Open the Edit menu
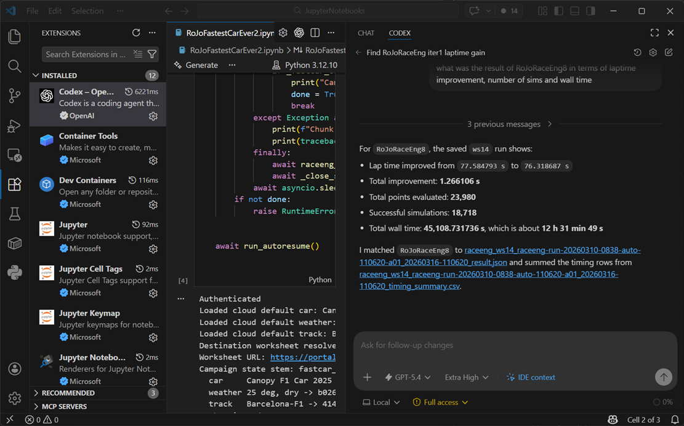The height and width of the screenshot is (426, 684). 55,11
